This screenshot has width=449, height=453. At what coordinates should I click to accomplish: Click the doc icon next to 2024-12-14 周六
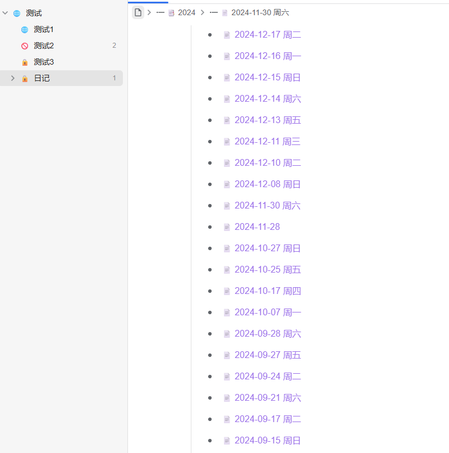(227, 99)
